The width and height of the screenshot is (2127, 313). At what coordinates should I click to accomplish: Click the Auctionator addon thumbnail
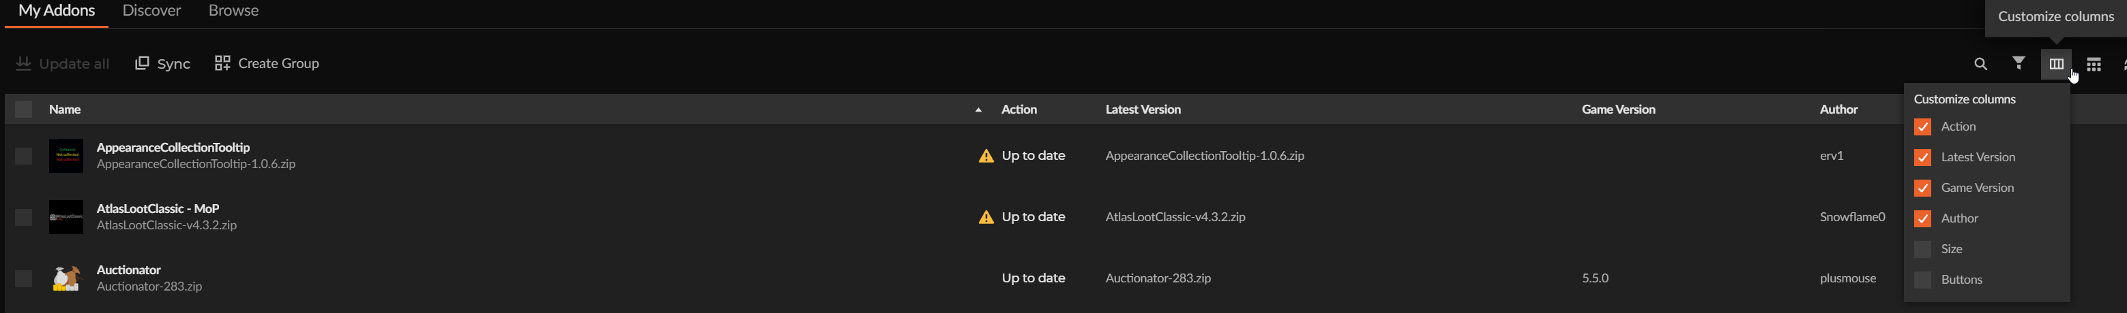(66, 278)
